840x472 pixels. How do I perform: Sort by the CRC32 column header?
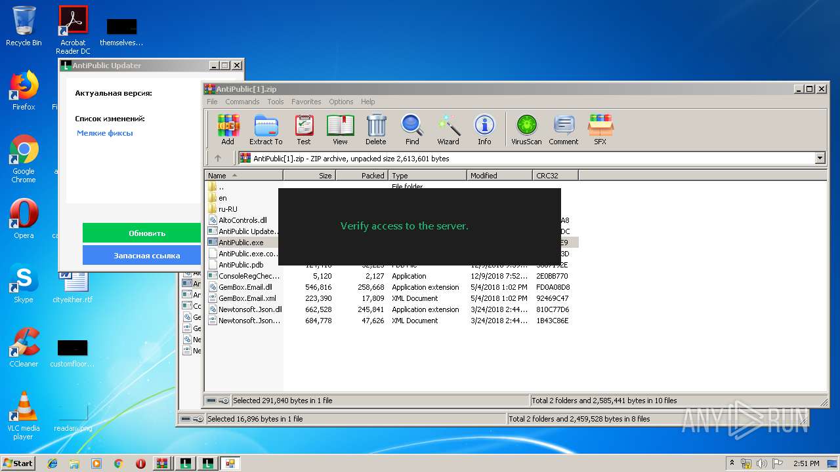pos(556,175)
